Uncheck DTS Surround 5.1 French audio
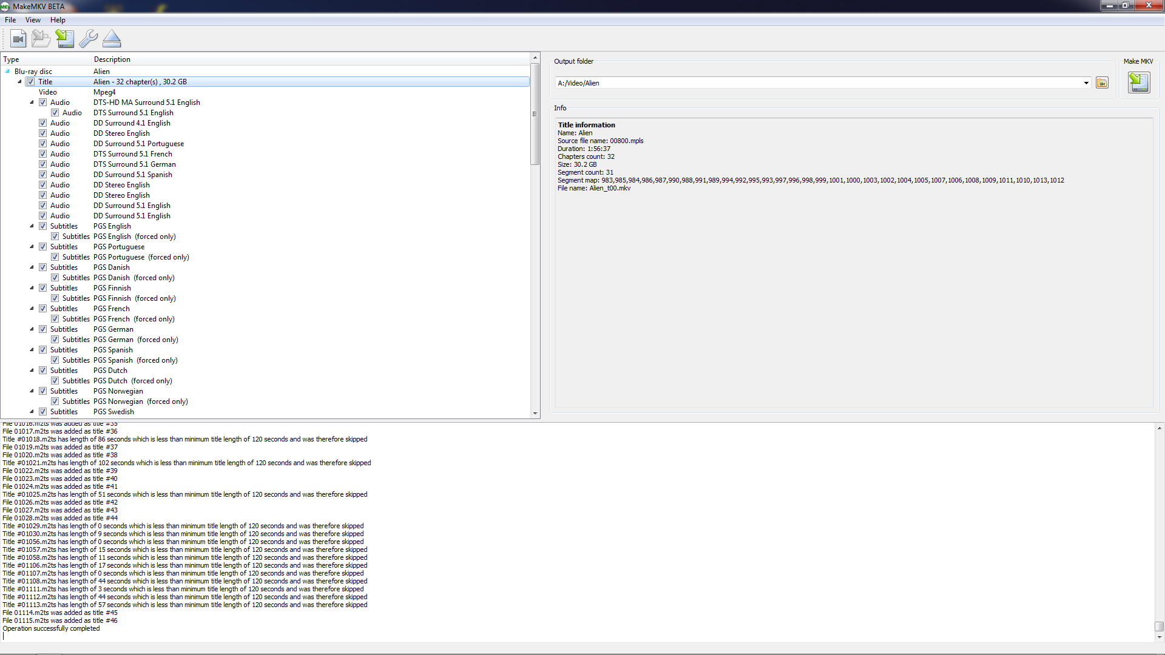This screenshot has height=655, width=1165. pyautogui.click(x=43, y=154)
